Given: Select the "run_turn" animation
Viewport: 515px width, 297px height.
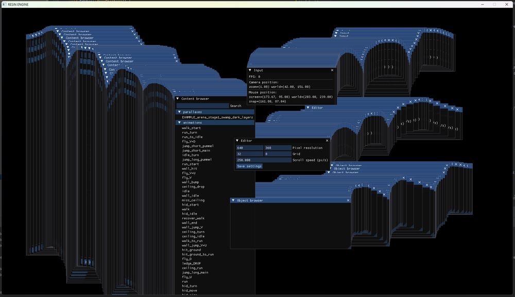Looking at the screenshot, I should point(190,133).
